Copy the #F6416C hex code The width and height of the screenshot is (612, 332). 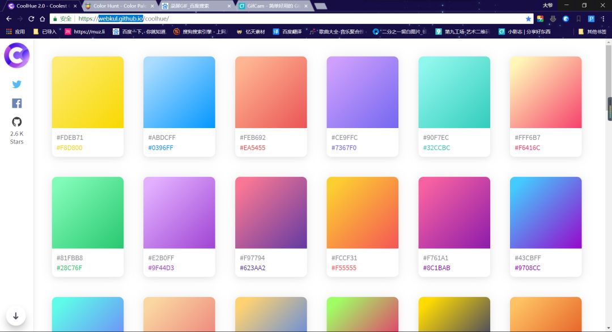(x=528, y=148)
